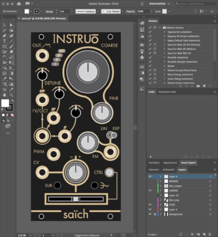
Task: Toggle dialog box for Save For Web PNG 24
Action: coord(155,53)
